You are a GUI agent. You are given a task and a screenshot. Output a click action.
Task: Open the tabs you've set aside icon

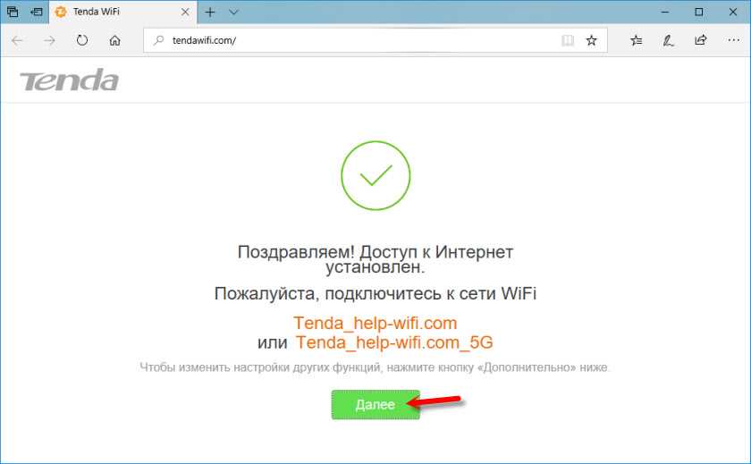pyautogui.click(x=13, y=12)
